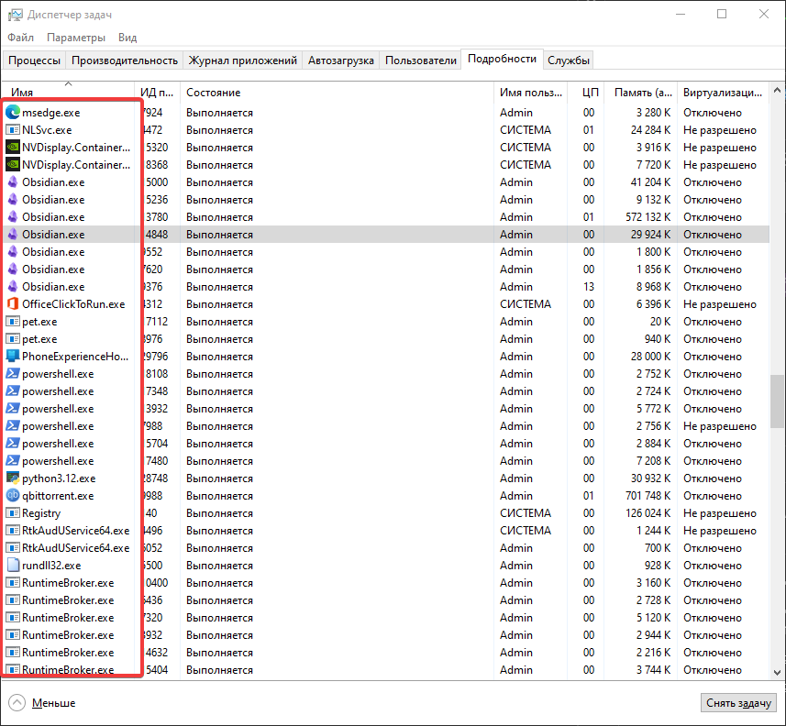This screenshot has width=786, height=726.
Task: Click the Снять задачу button
Action: (x=738, y=703)
